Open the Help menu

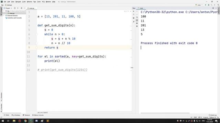pyautogui.click(x=54, y=2)
